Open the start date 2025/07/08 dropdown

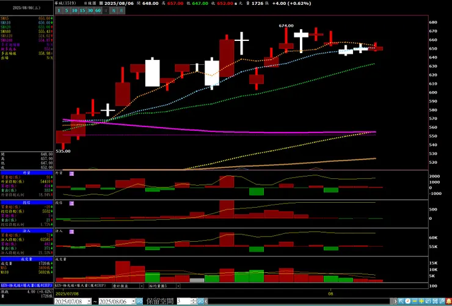[89, 301]
